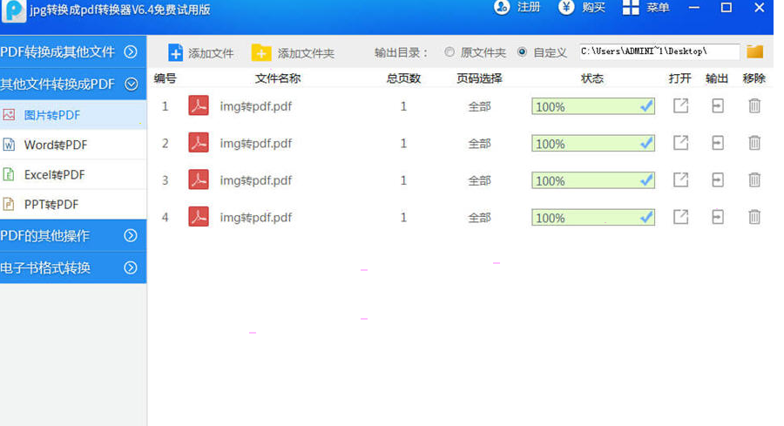
Task: Open the output file for row 1
Action: click(x=680, y=106)
